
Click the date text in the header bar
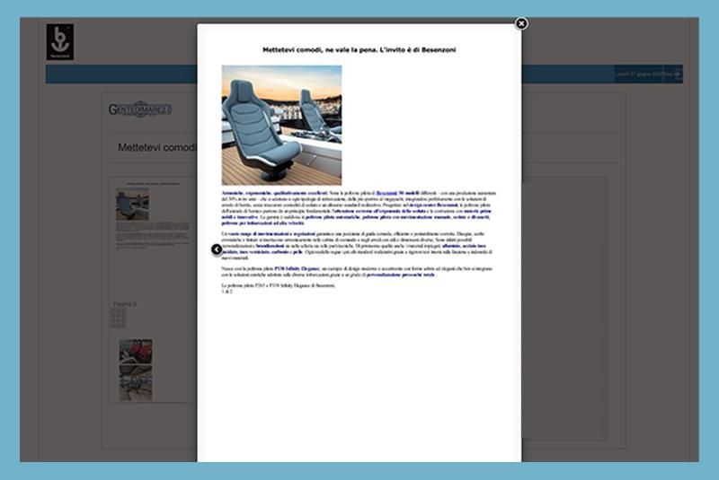pyautogui.click(x=642, y=74)
